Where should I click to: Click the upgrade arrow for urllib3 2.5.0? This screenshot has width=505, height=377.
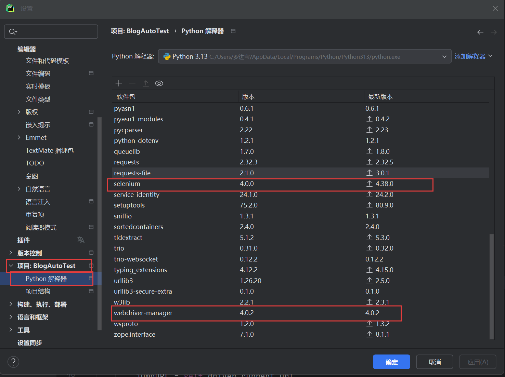[x=370, y=281]
